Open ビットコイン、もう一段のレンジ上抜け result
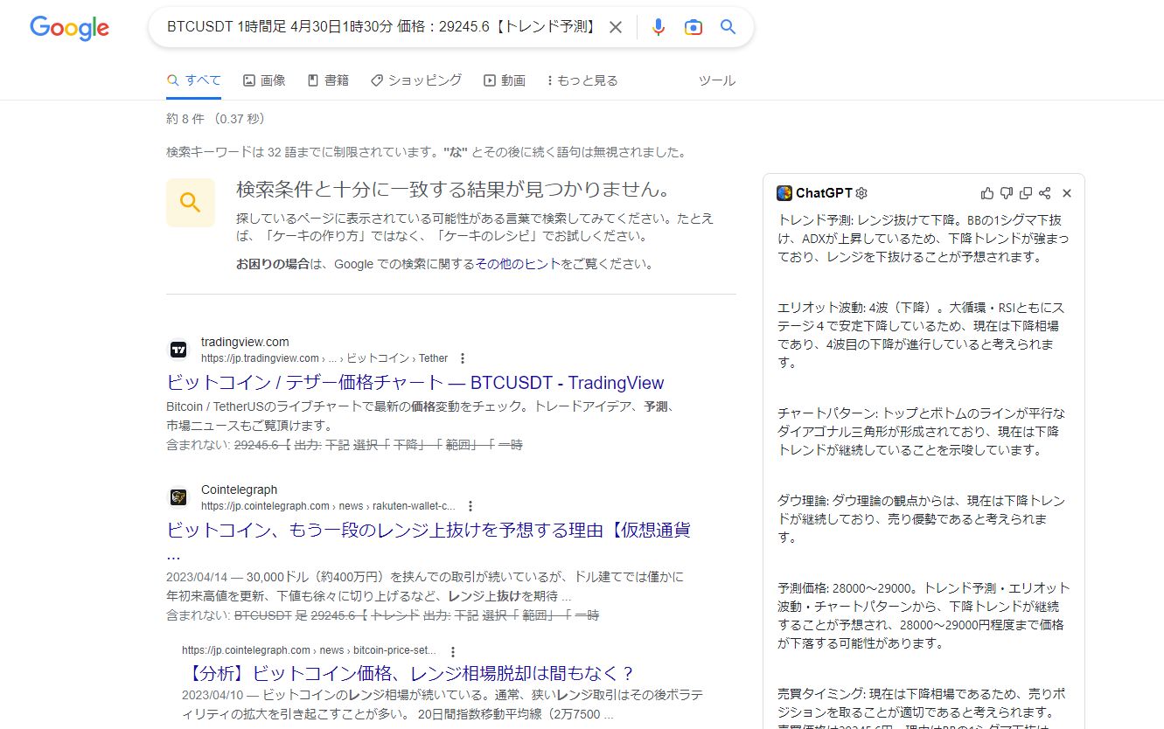This screenshot has height=729, width=1164. (x=429, y=542)
